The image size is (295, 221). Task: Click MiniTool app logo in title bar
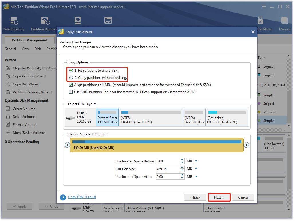click(x=6, y=7)
